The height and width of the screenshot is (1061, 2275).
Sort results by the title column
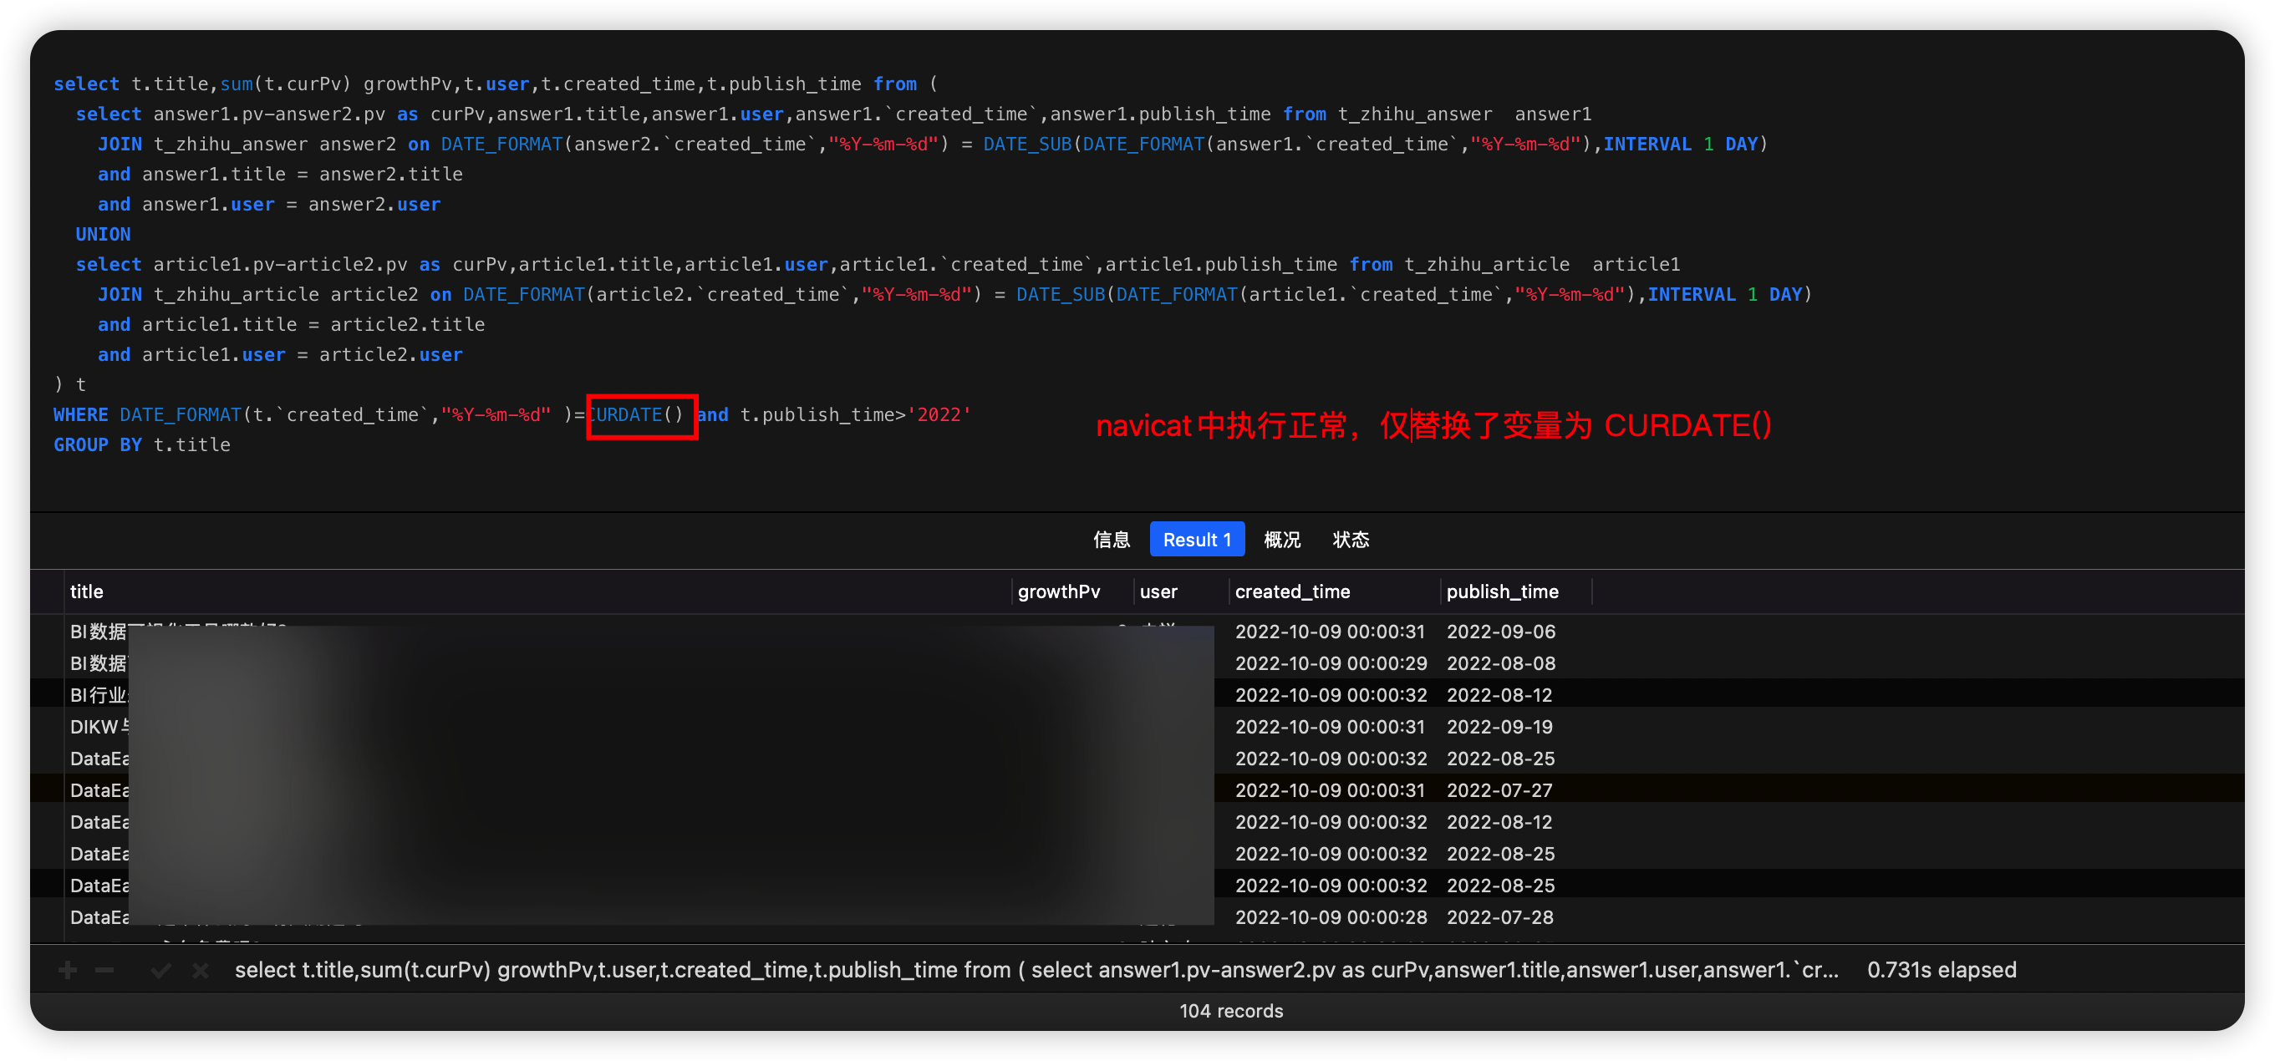87,591
